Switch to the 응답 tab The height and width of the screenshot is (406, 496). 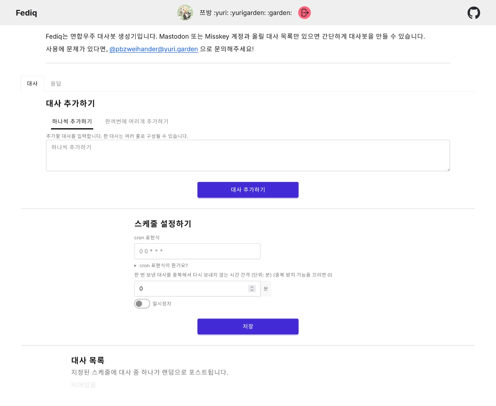coord(56,84)
